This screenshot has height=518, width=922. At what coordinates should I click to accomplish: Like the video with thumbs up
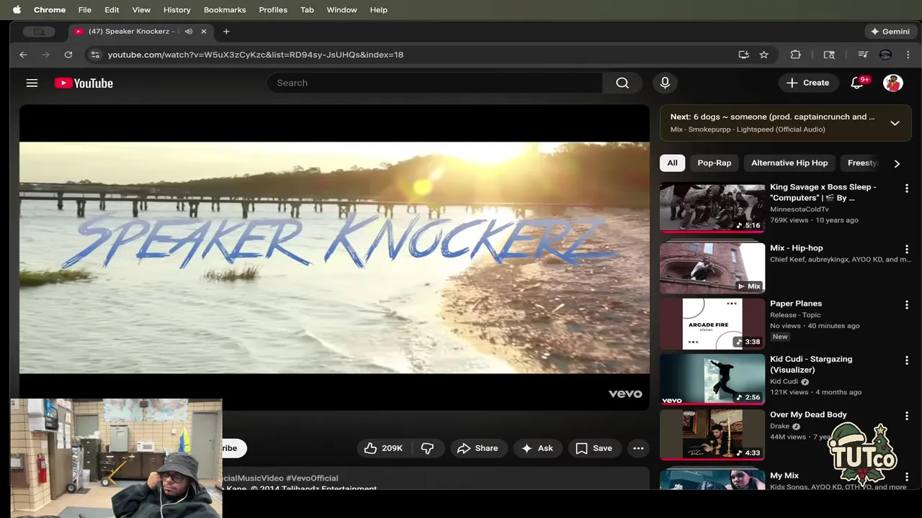pyautogui.click(x=384, y=448)
